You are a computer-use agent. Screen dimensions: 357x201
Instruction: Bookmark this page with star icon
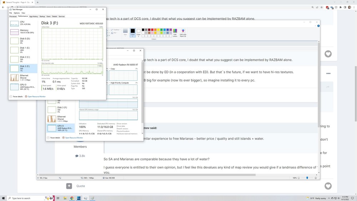click(322, 7)
